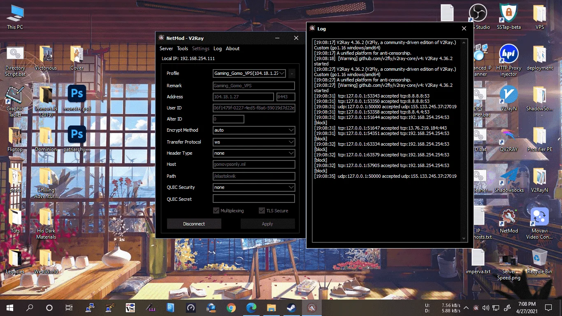Open taskbar Search

pyautogui.click(x=30, y=307)
